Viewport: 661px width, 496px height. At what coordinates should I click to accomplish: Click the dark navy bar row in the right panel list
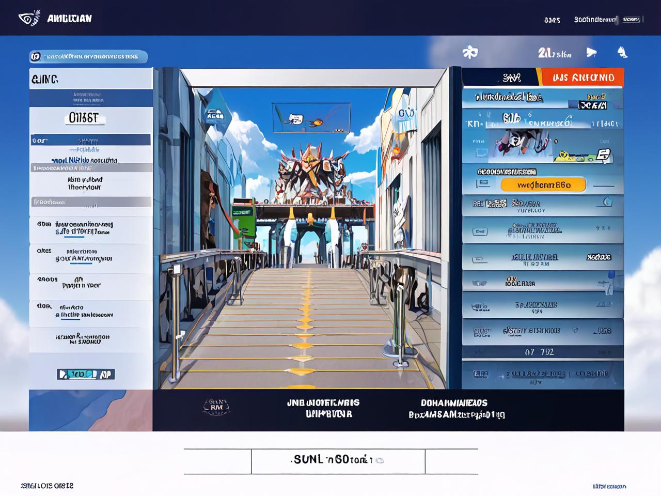point(542,352)
